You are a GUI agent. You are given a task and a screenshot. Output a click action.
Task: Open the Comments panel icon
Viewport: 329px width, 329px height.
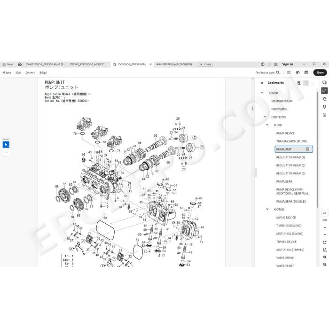324,83
